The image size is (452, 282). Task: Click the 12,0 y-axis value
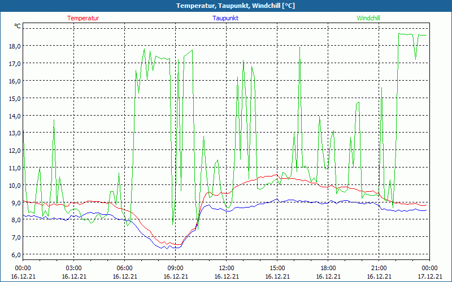pos(15,151)
